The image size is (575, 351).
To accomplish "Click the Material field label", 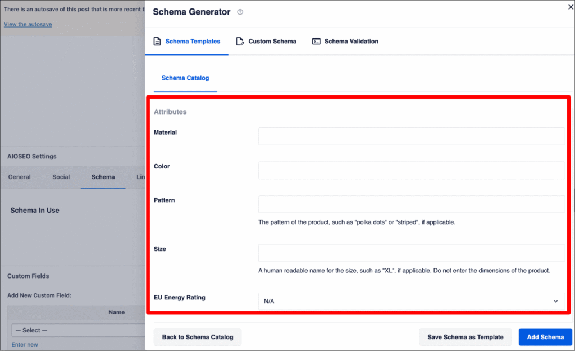I will click(165, 133).
